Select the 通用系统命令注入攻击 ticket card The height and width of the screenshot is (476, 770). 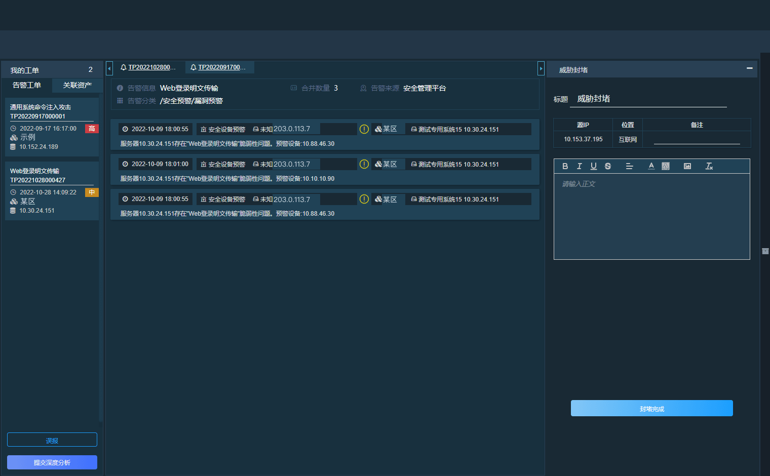tap(52, 127)
